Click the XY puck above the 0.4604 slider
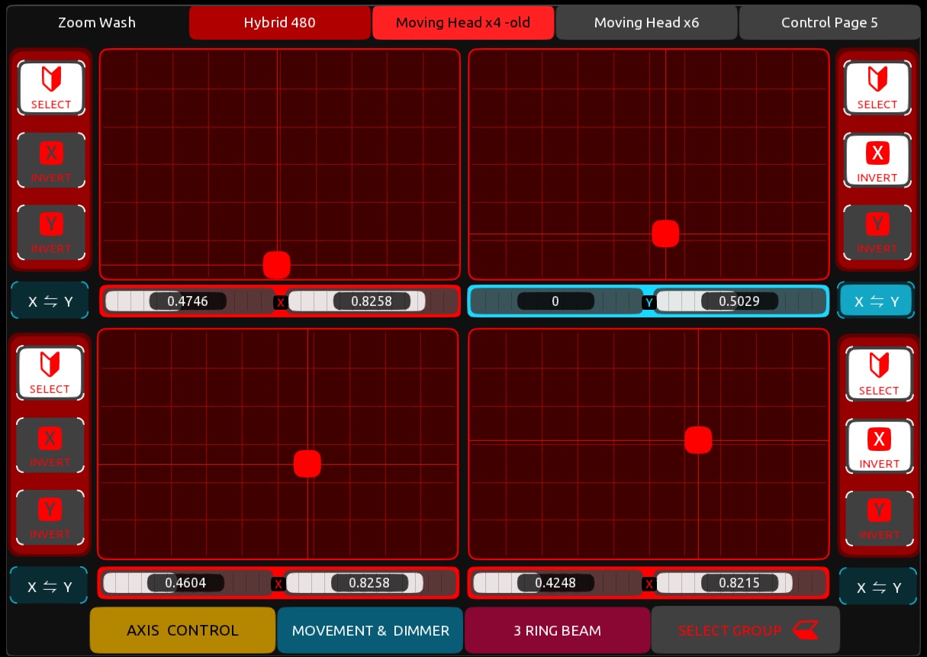Image resolution: width=927 pixels, height=657 pixels. pos(307,464)
